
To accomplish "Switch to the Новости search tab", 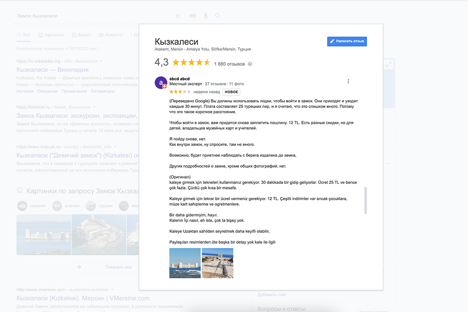I will coord(111,35).
